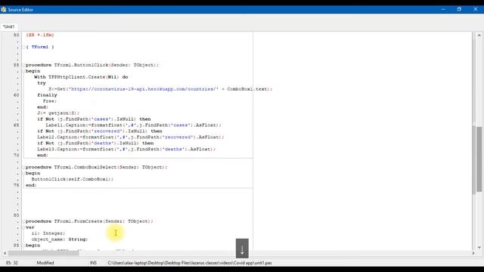The width and height of the screenshot is (484, 272).
Task: Click the coronavirus-19-api URL string
Action: (x=143, y=89)
